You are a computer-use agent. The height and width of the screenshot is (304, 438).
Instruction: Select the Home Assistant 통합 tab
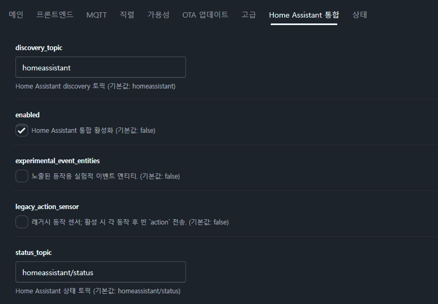tap(304, 15)
